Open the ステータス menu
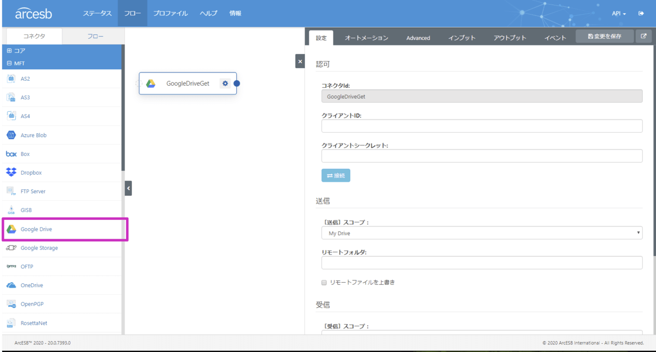 97,13
